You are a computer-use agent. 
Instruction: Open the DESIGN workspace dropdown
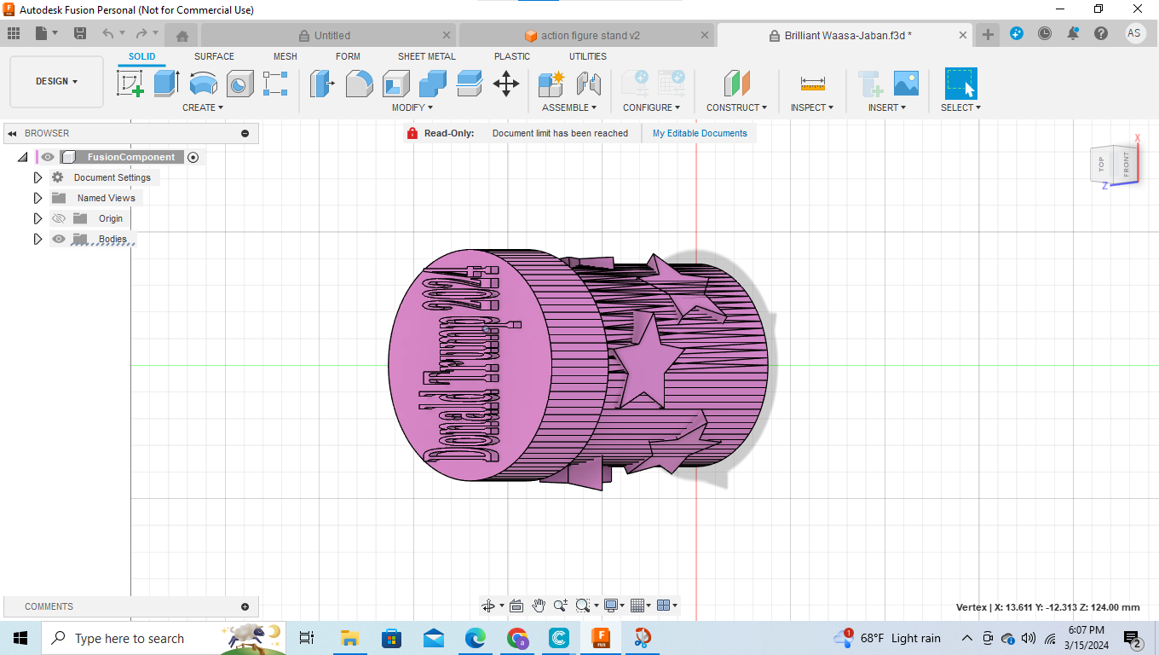56,82
